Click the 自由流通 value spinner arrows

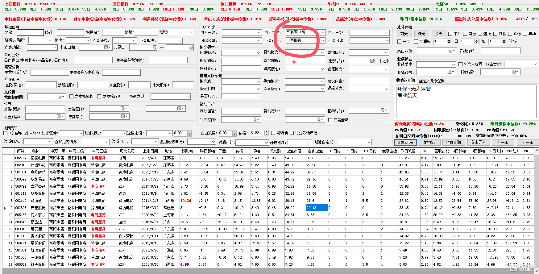(x=234, y=133)
